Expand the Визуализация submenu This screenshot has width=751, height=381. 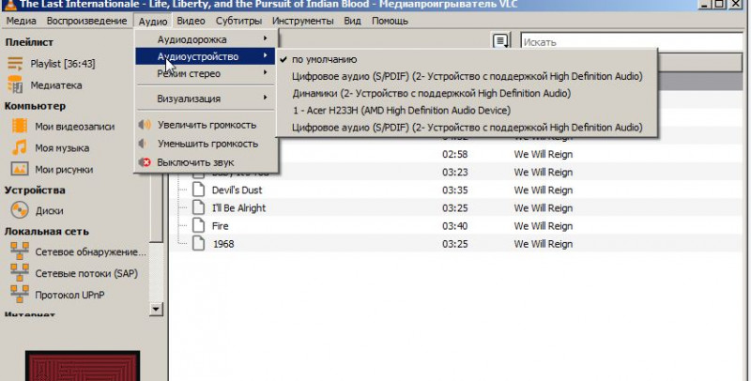click(x=206, y=99)
